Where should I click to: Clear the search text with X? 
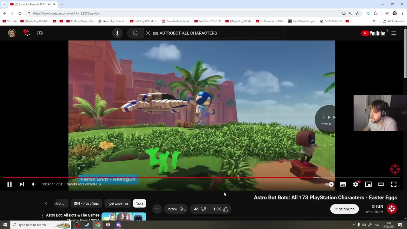click(148, 33)
